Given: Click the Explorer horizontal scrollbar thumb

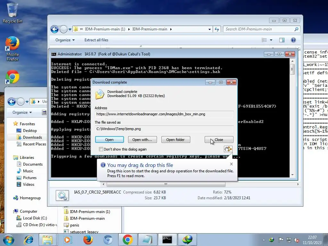Looking at the screenshot, I should click(166, 184).
